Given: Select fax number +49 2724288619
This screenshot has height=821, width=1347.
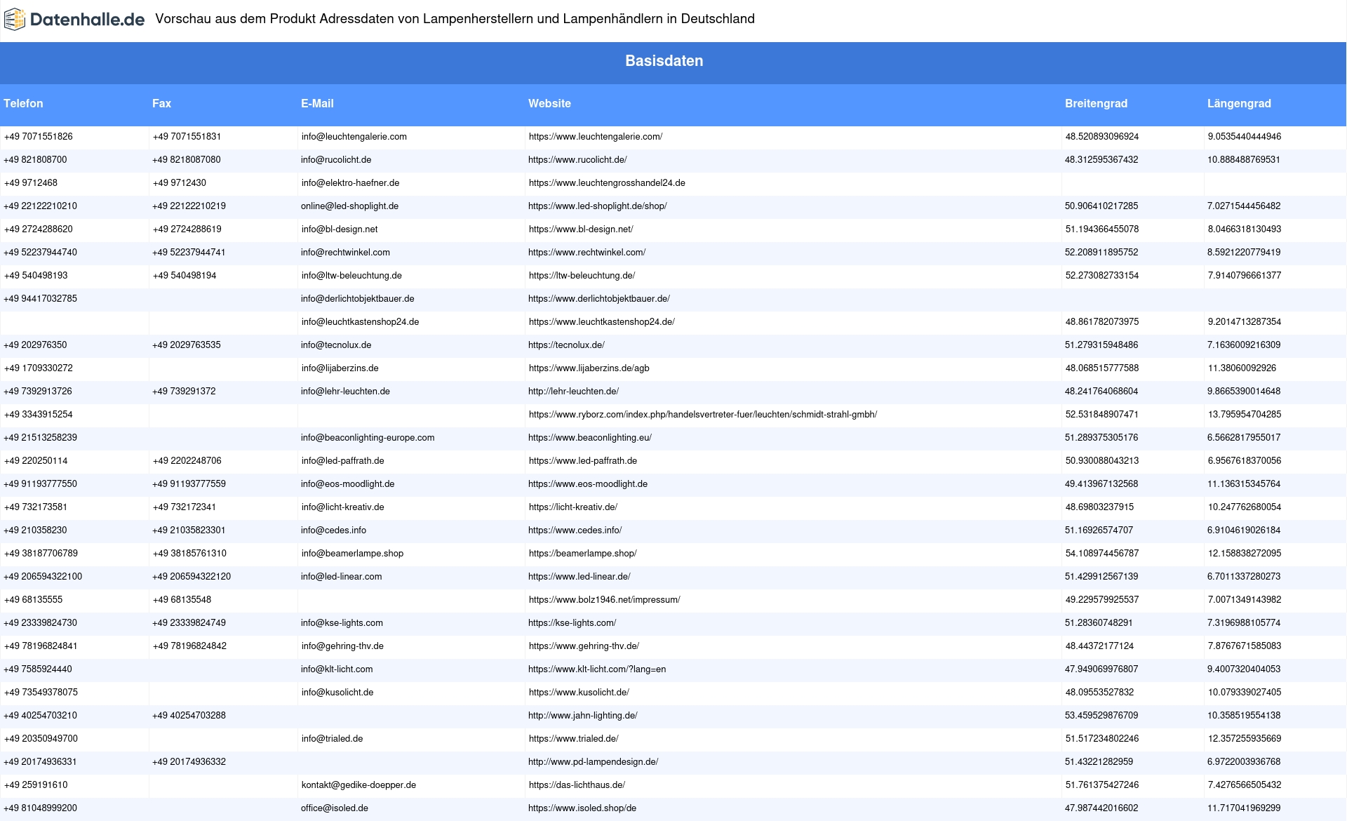Looking at the screenshot, I should 187,229.
